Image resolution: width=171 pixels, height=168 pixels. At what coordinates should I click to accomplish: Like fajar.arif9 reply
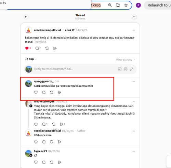pos(36,162)
